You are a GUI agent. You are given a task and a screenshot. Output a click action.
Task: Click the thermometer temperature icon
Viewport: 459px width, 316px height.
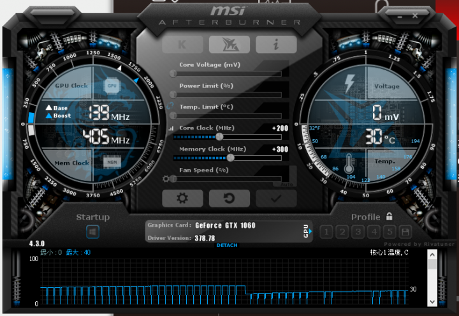click(x=348, y=163)
